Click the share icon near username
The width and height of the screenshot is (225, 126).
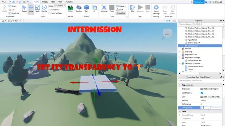point(210,2)
